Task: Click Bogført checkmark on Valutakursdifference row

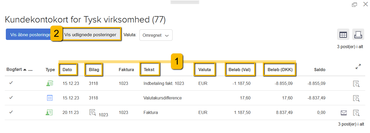Action: [11, 98]
